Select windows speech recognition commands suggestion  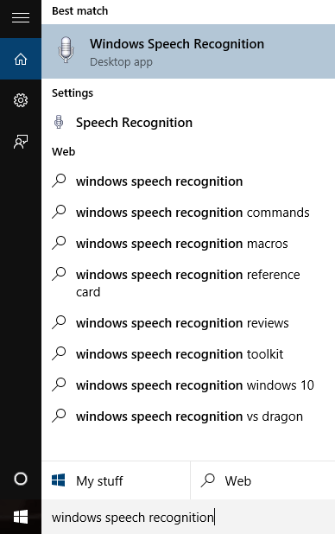tap(188, 213)
